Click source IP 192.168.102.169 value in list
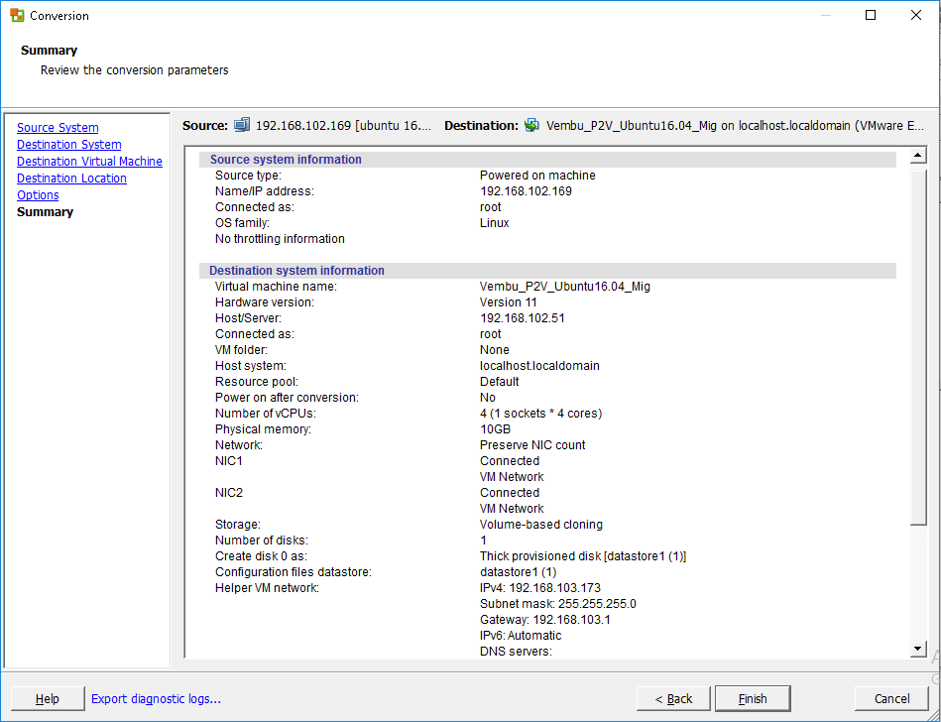This screenshot has height=722, width=941. [526, 190]
